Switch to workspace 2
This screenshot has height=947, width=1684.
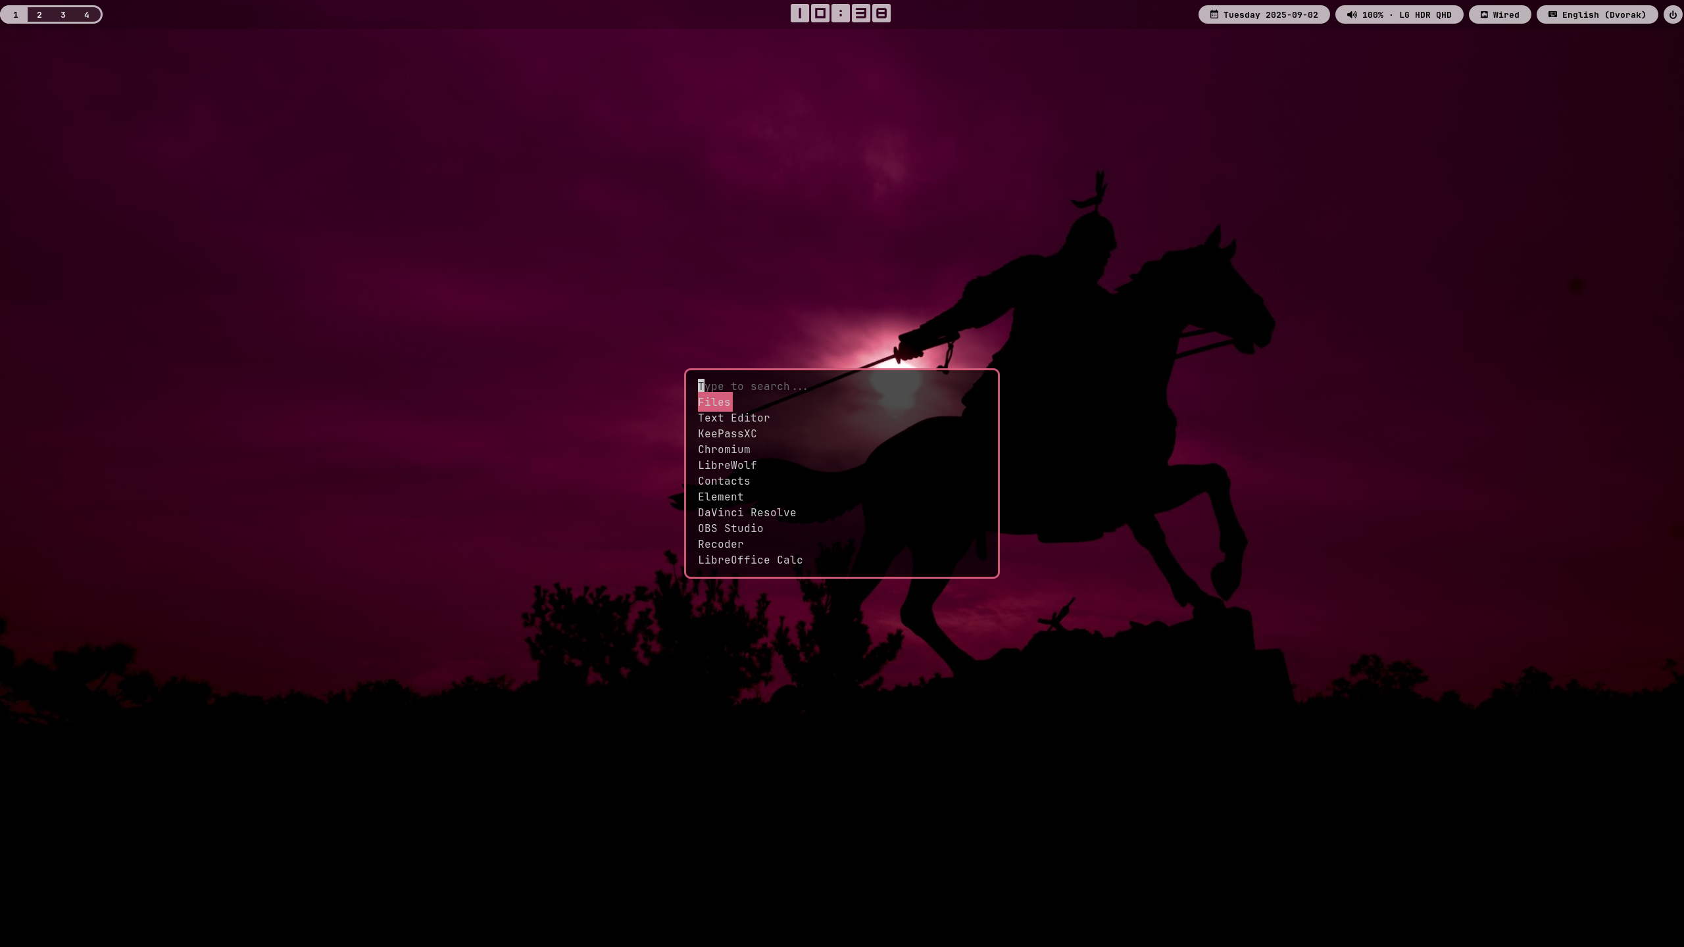coord(39,14)
